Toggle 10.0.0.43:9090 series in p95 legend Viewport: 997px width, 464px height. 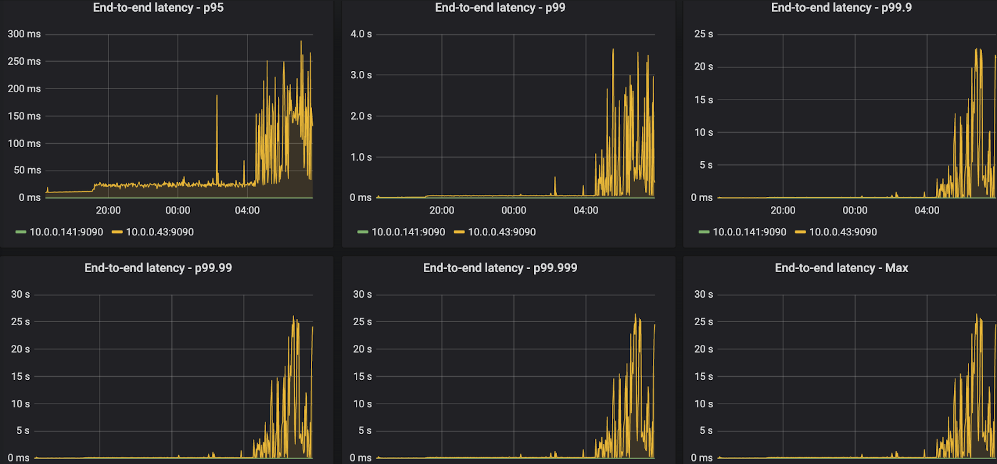[x=160, y=232]
